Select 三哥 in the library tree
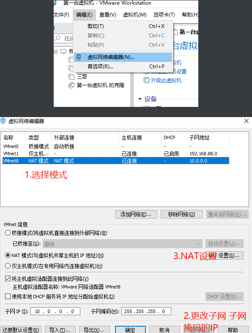The width and height of the screenshot is (252, 333). [x=82, y=76]
